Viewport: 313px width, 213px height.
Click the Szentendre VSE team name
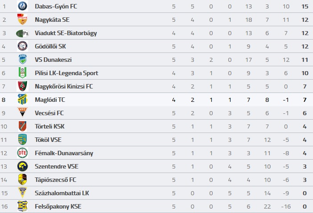point(57,166)
